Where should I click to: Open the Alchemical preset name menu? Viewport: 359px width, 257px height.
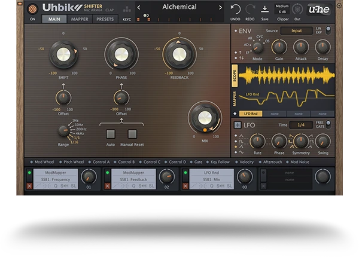180,7
